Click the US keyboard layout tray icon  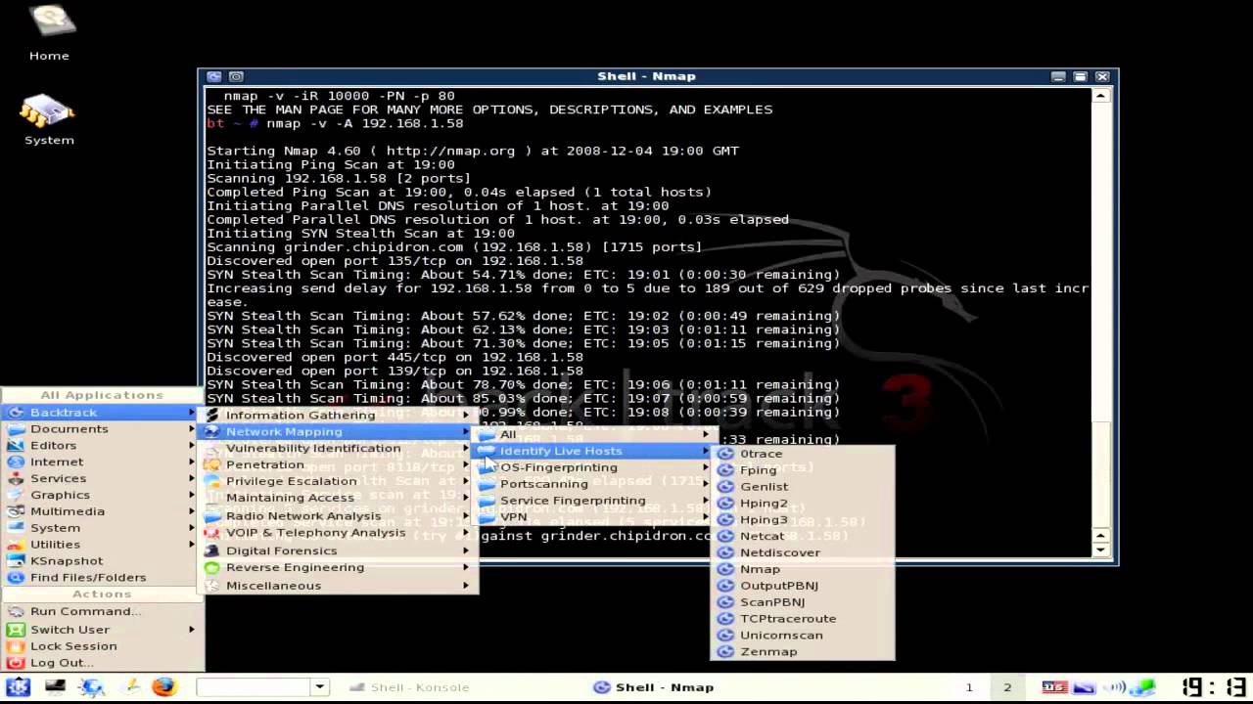tap(1055, 687)
